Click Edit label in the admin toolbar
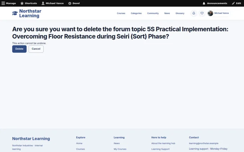 tap(238, 3)
